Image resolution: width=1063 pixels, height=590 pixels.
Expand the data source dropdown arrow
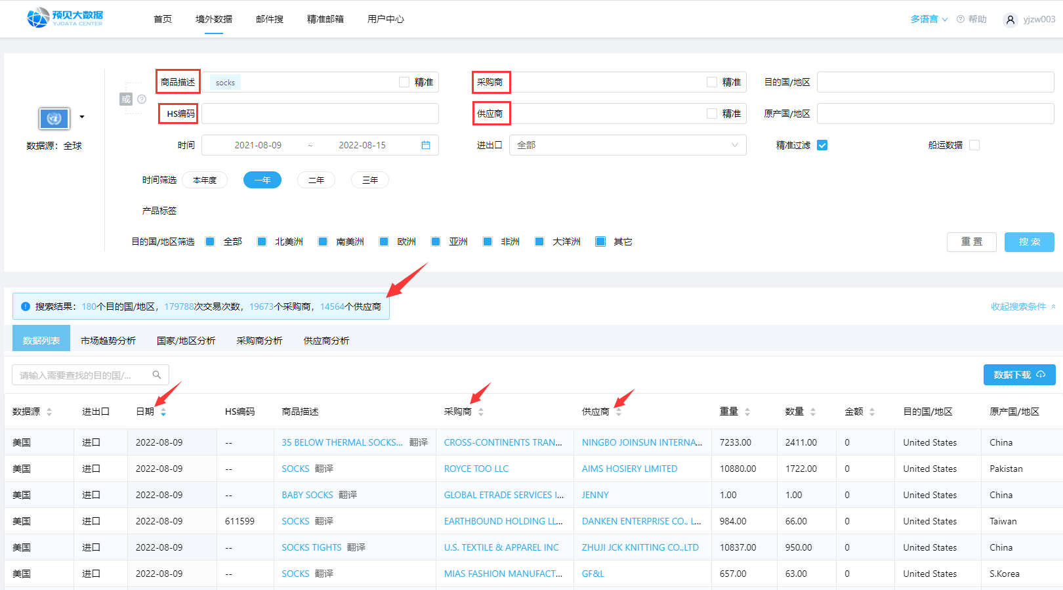pyautogui.click(x=82, y=117)
